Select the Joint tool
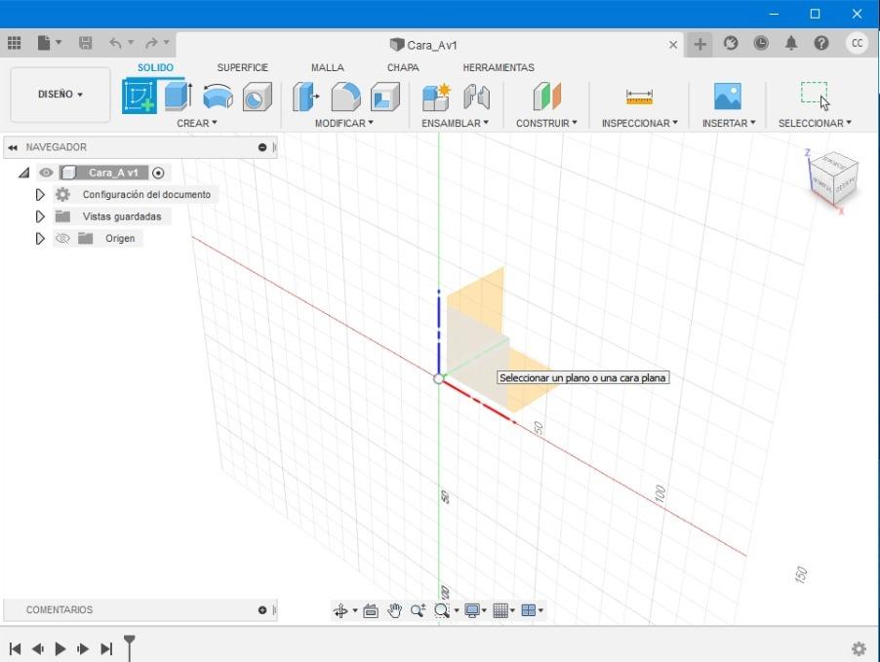Image resolution: width=880 pixels, height=662 pixels. 476,97
